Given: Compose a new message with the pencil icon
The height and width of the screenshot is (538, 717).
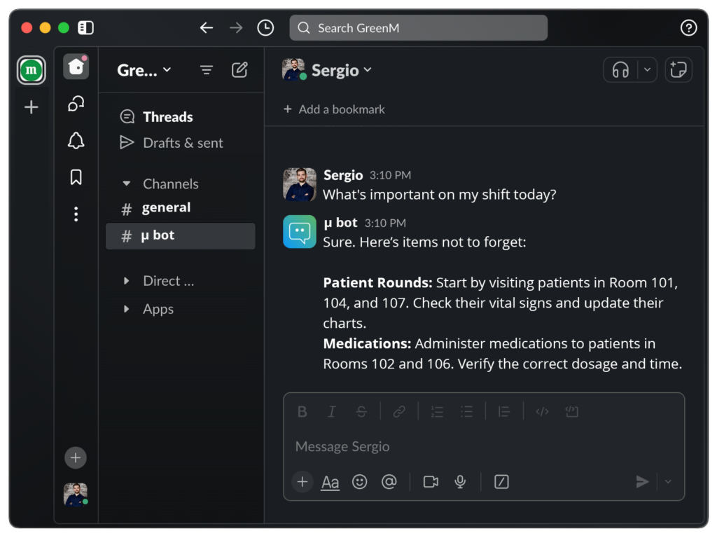Looking at the screenshot, I should (239, 70).
